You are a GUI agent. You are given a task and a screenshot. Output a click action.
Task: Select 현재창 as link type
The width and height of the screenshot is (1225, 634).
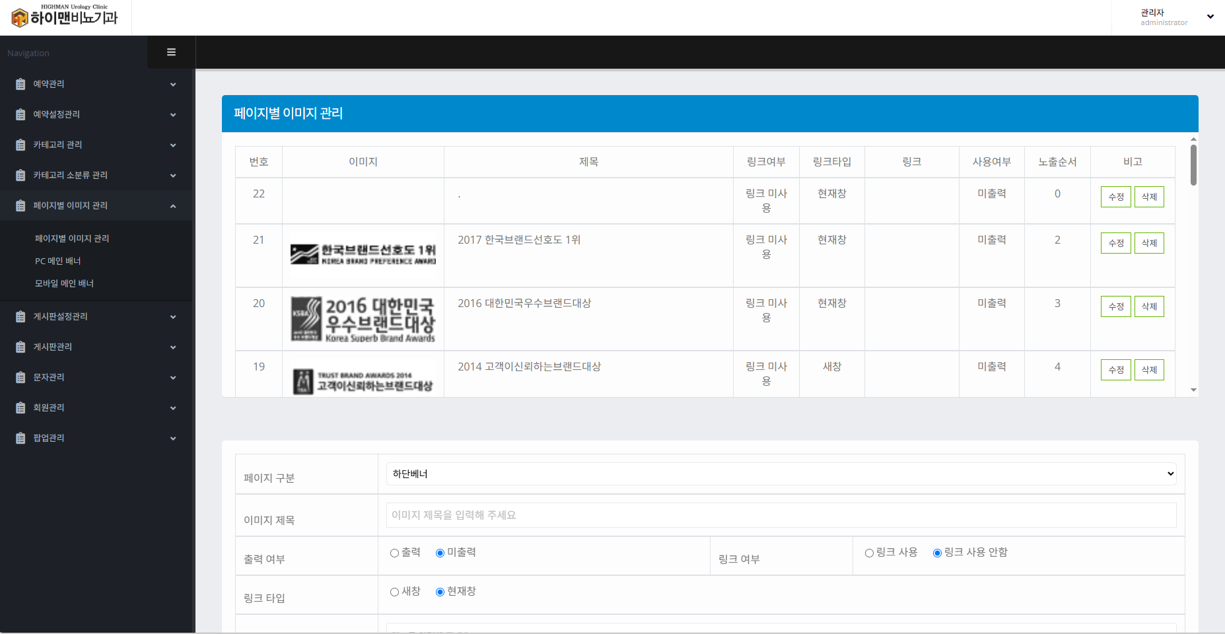click(x=440, y=592)
